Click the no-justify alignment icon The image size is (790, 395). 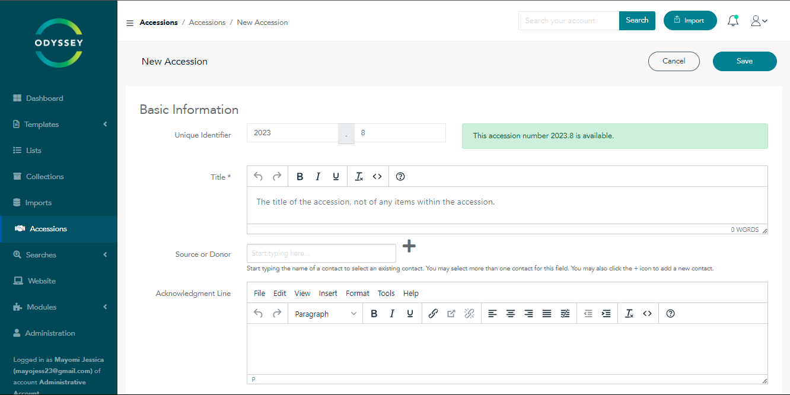click(x=565, y=314)
